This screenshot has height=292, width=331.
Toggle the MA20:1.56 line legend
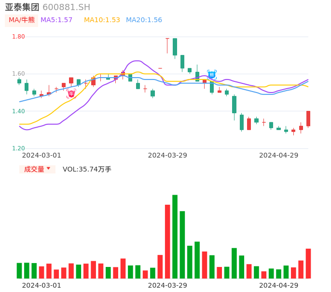[x=144, y=20]
